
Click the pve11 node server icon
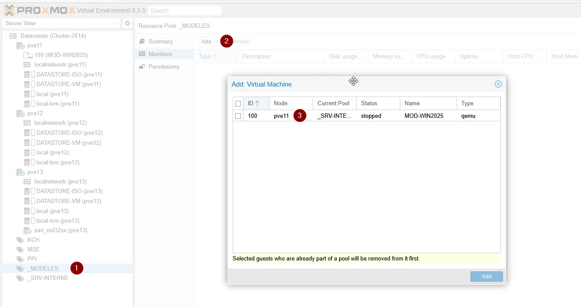pos(20,46)
